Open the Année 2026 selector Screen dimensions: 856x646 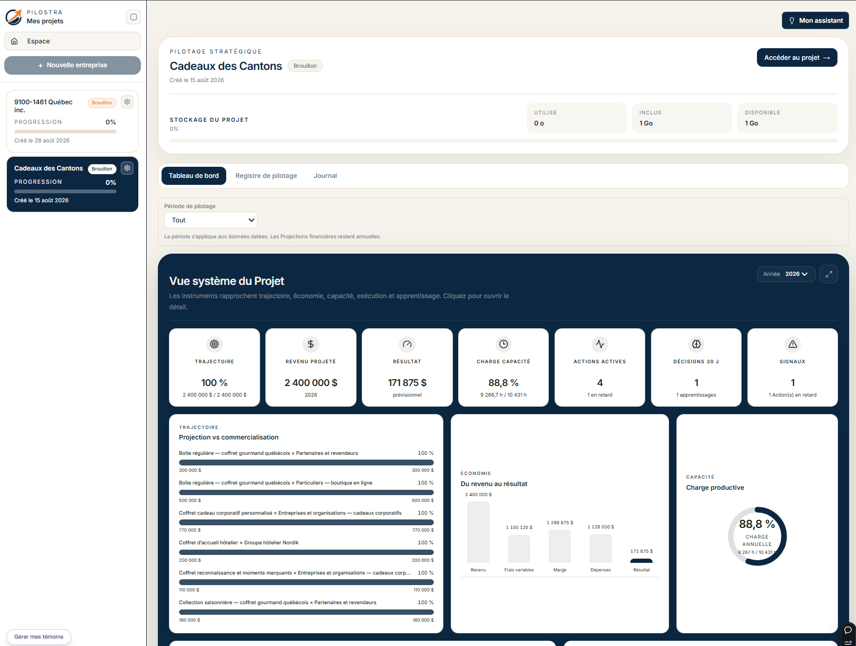tap(786, 274)
